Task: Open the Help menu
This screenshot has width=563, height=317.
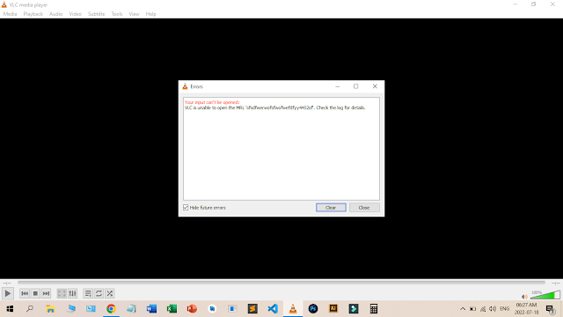Action: coord(150,14)
